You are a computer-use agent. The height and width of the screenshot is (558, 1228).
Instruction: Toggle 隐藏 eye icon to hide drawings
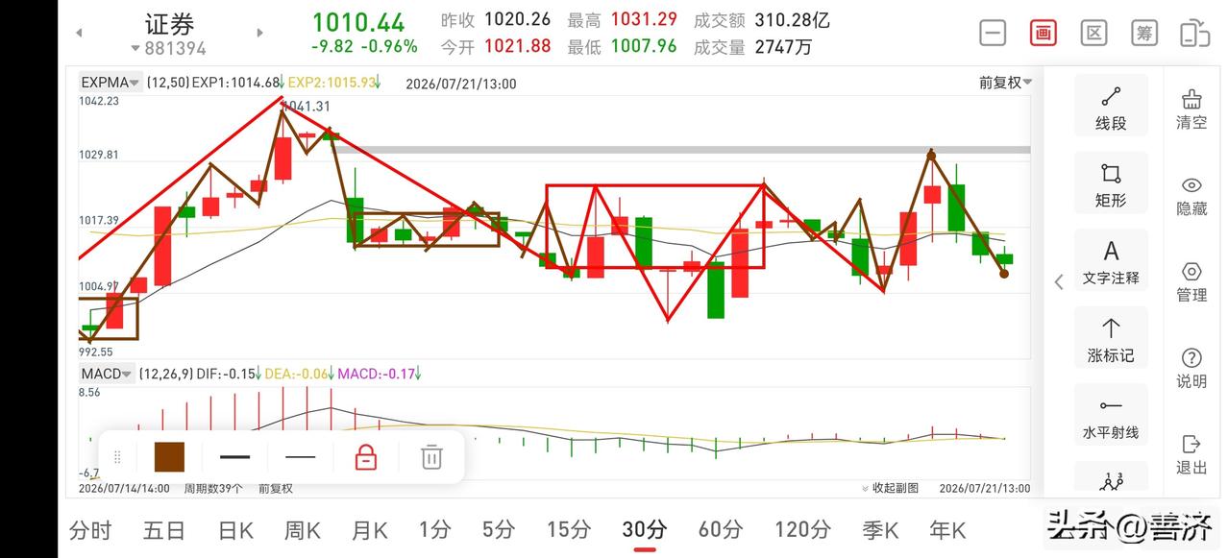[x=1191, y=196]
